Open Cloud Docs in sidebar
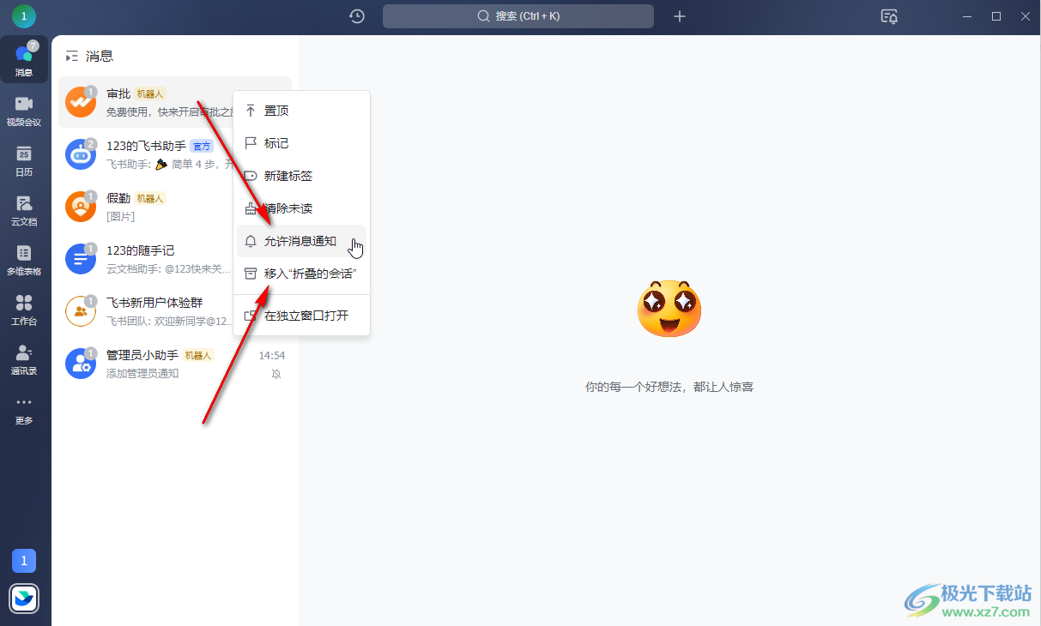 pyautogui.click(x=24, y=209)
